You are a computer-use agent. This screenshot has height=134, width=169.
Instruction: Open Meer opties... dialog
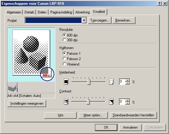coord(93,115)
